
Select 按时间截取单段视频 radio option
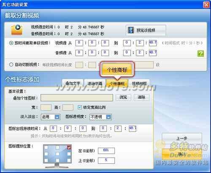click(11, 43)
